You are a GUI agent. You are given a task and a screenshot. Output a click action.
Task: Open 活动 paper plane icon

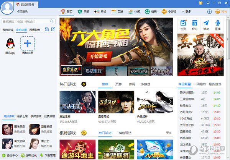pyautogui.click(x=206, y=25)
